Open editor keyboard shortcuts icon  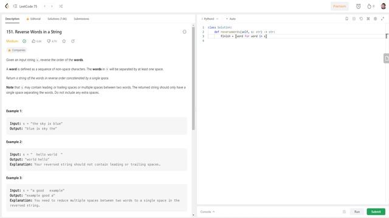pos(368,19)
